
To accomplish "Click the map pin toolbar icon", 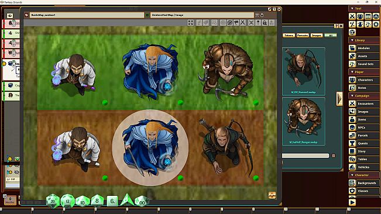I will (x=258, y=23).
